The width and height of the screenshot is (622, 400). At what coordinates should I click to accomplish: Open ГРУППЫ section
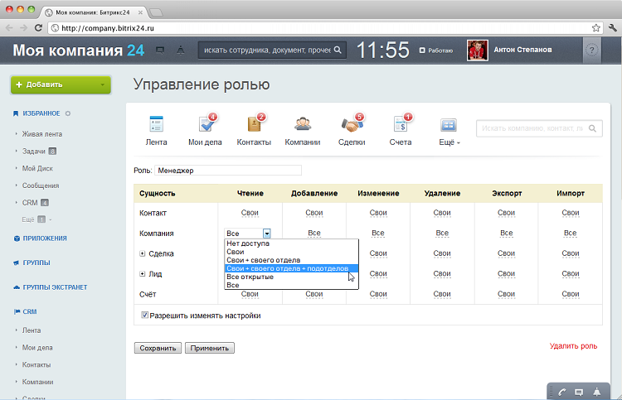coord(36,263)
